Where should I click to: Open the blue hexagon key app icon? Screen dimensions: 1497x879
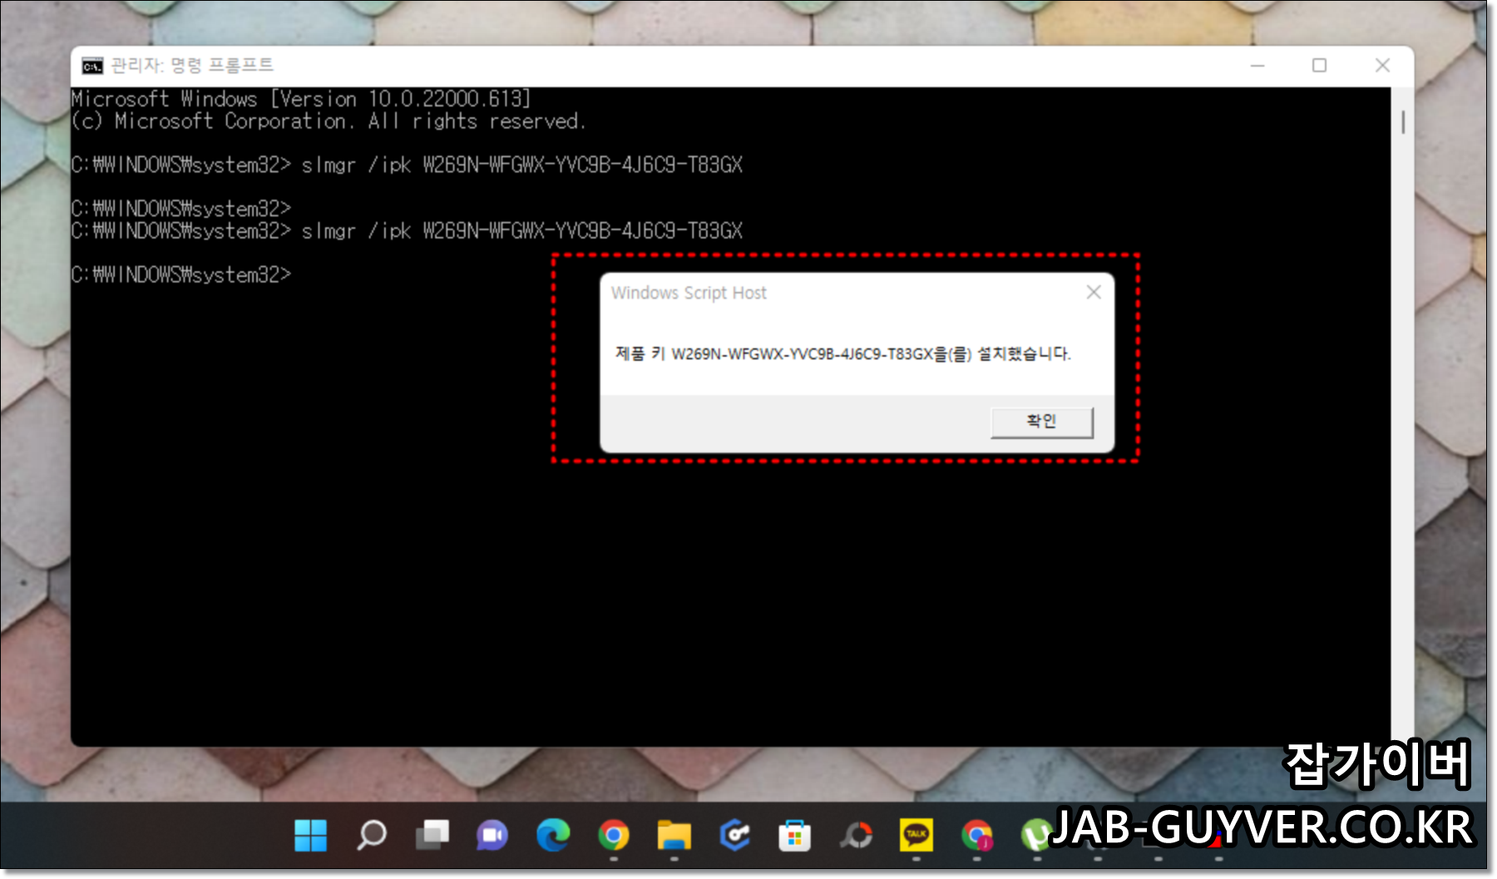coord(734,835)
